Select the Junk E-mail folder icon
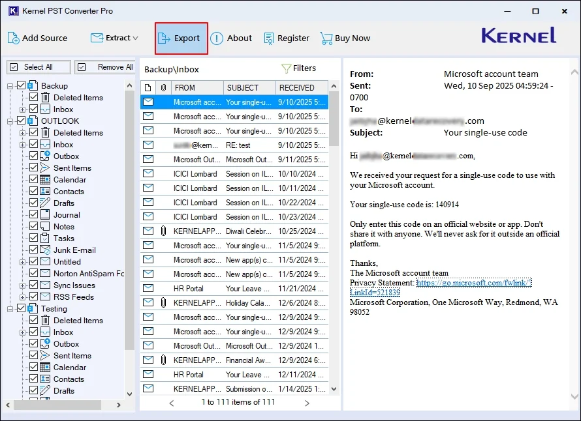Viewport: 581px width, 421px height. click(44, 250)
